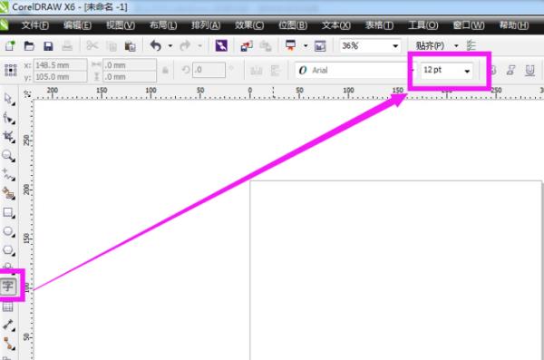This screenshot has height=360, width=544.
Task: Click the Save floppy disk icon
Action: click(x=48, y=46)
